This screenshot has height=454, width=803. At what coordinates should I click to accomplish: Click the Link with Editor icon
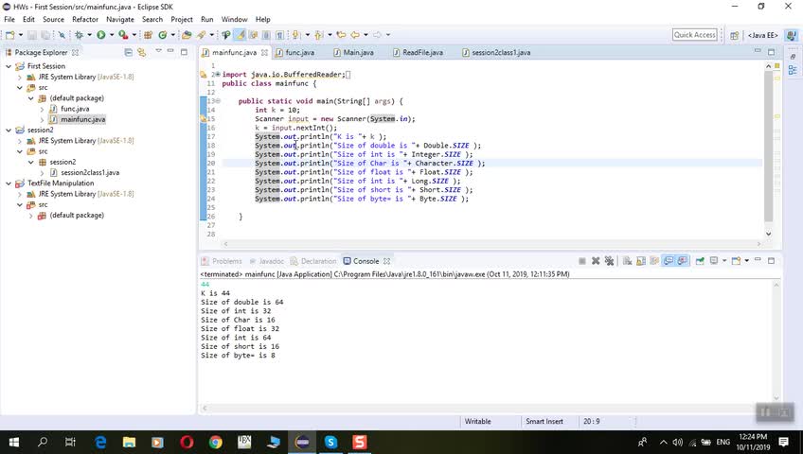pos(142,53)
